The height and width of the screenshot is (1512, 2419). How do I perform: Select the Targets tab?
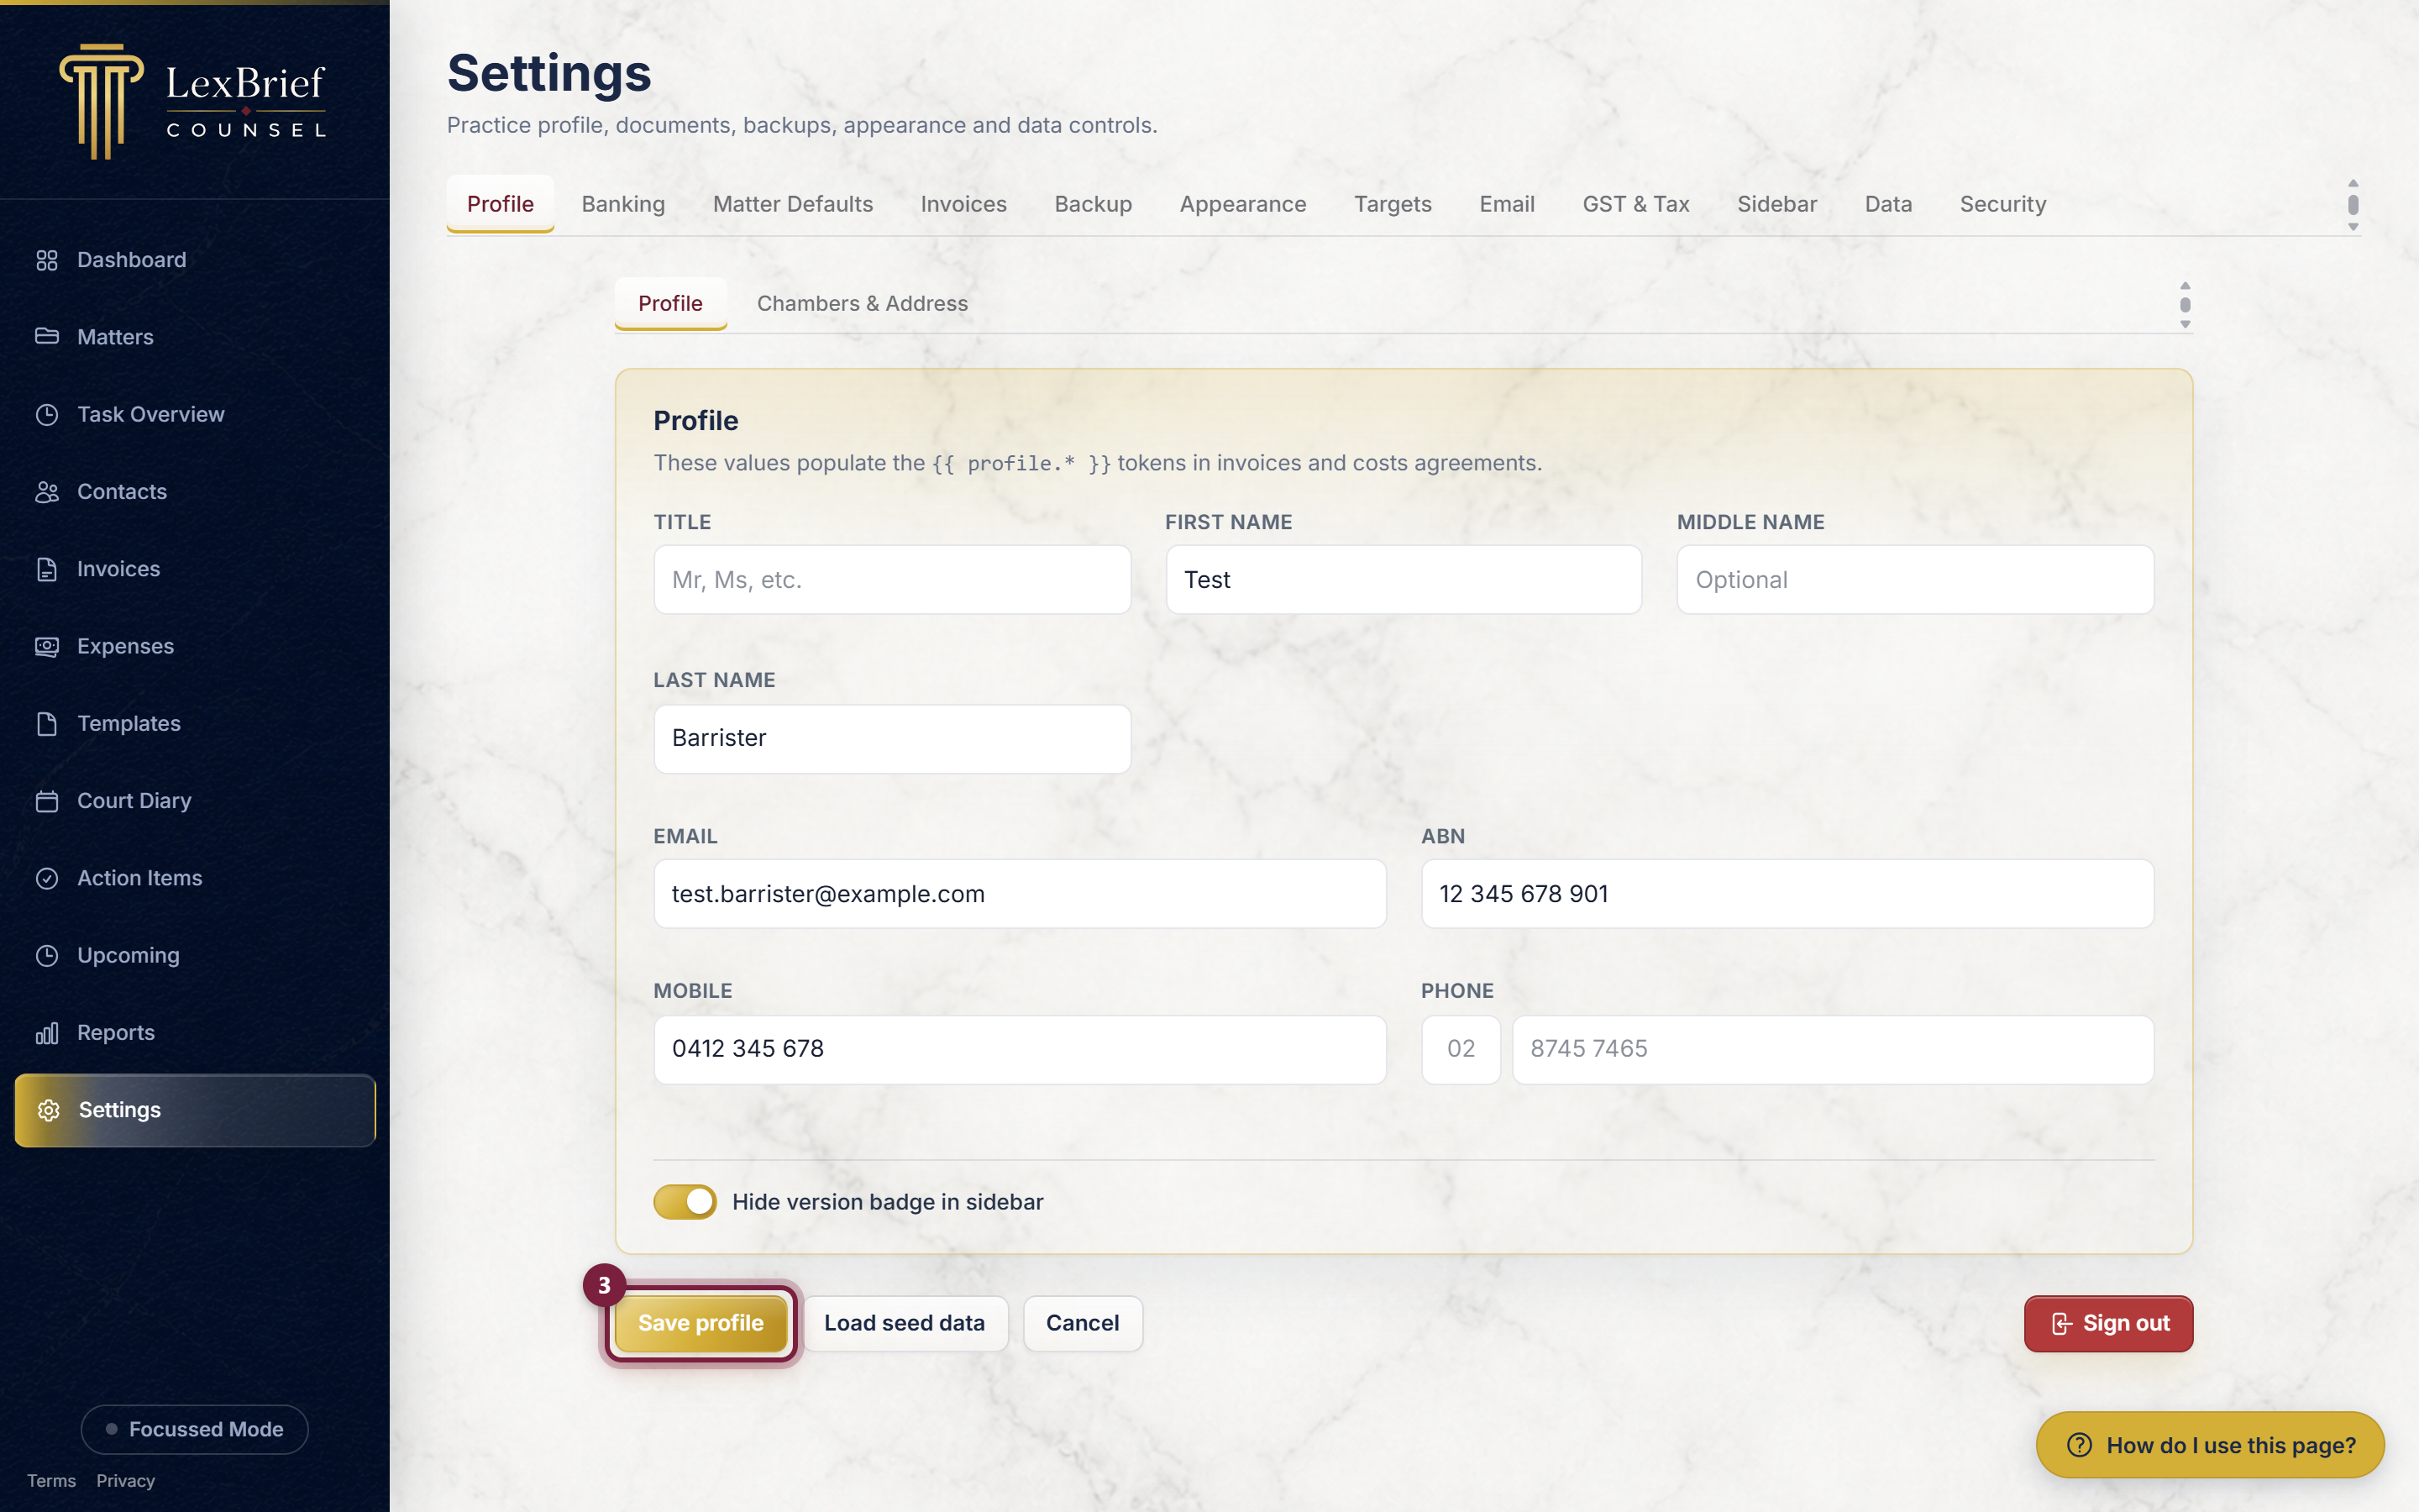pos(1393,204)
